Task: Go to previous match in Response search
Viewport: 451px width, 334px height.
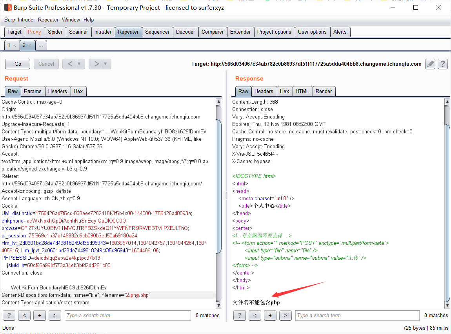Action: coord(255,315)
